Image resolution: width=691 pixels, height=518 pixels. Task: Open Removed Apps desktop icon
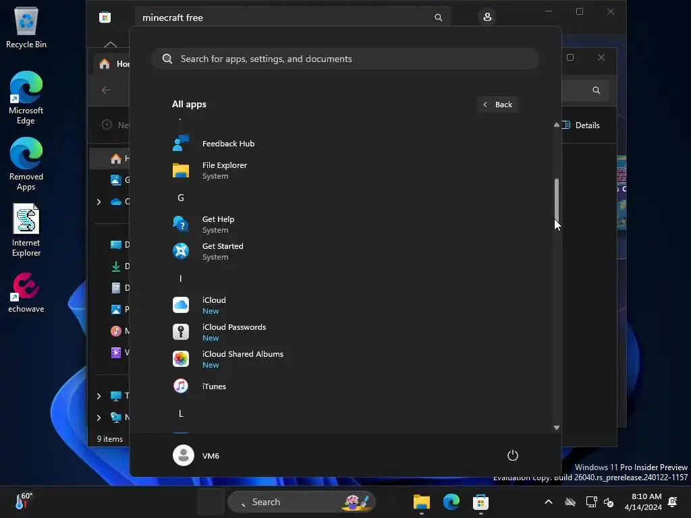(26, 164)
